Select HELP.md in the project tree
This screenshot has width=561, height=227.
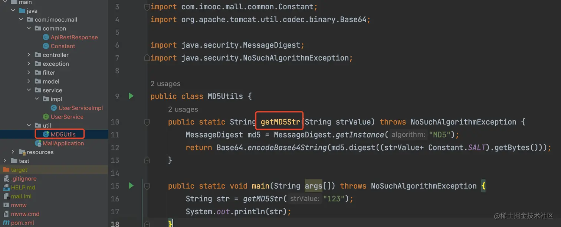click(23, 188)
